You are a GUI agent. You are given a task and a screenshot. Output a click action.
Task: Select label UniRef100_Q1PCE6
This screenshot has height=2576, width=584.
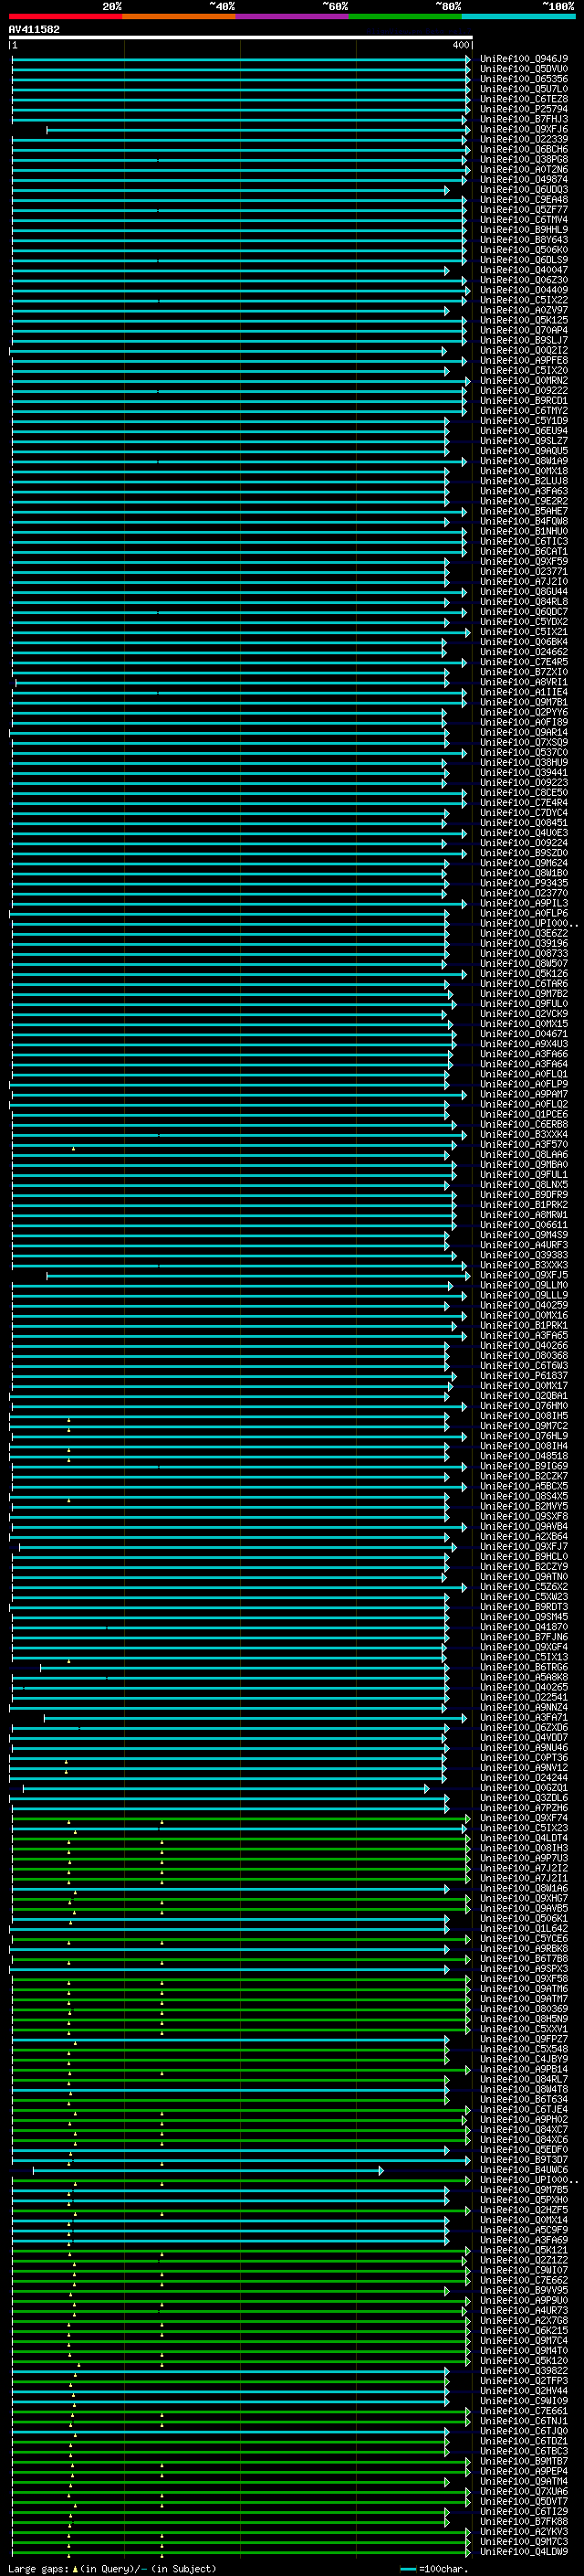pyautogui.click(x=524, y=1114)
